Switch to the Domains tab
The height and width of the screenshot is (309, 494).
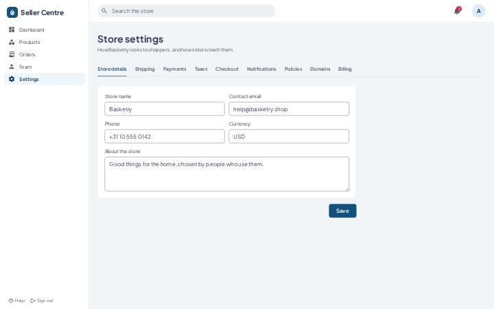(x=320, y=69)
